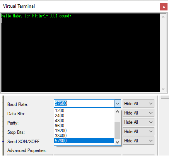This screenshot has width=171, height=159.
Task: Expand Hide All dropdown beside Baud Rate
Action: click(x=139, y=104)
